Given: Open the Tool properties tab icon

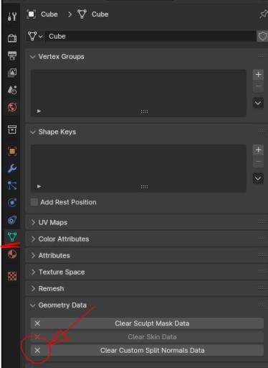Looking at the screenshot, I should coord(12,17).
